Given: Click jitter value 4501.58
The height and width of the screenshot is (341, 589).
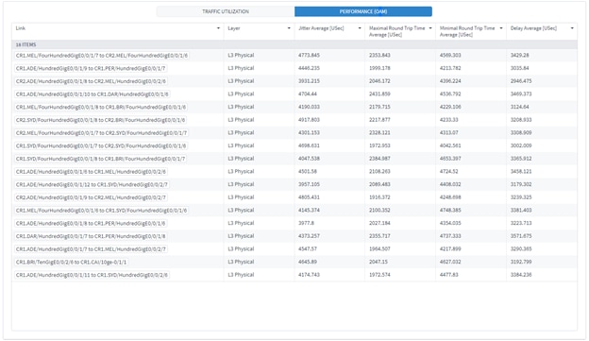Looking at the screenshot, I should [x=308, y=171].
